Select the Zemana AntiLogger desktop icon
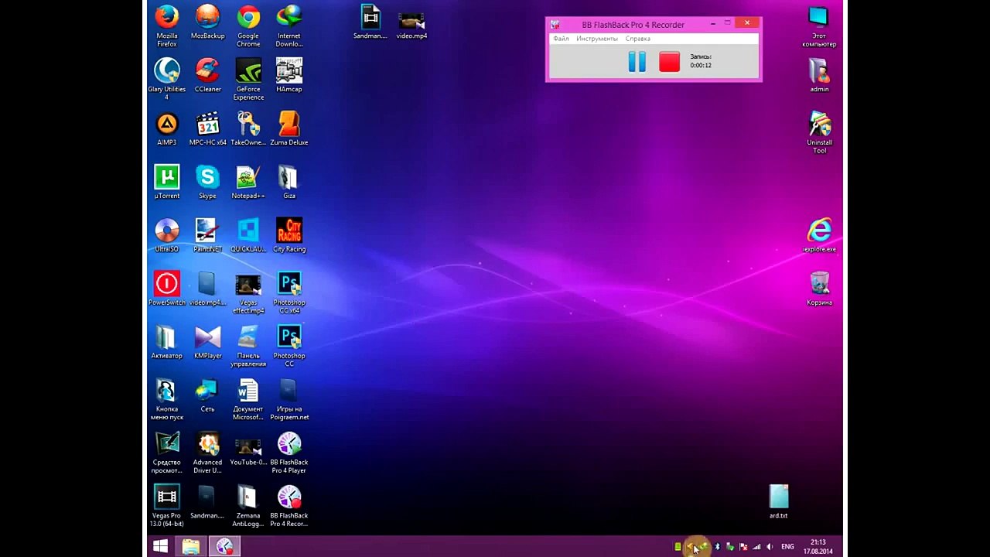The height and width of the screenshot is (557, 990). point(248,506)
